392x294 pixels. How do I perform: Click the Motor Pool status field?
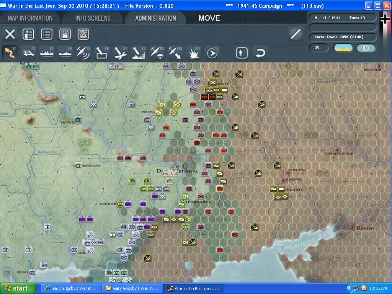tap(343, 37)
